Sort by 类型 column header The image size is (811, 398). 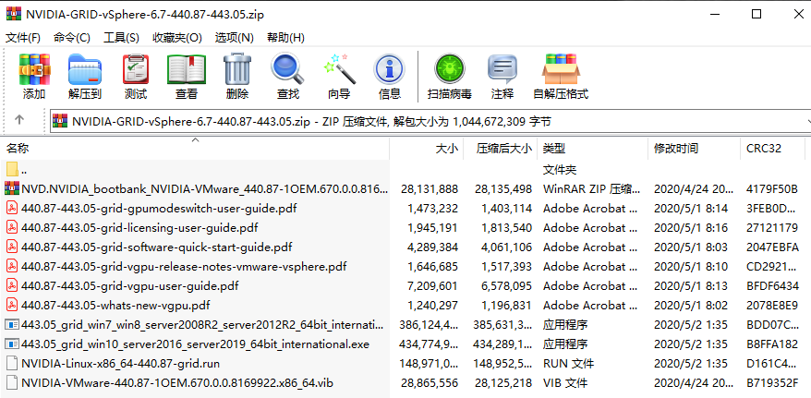[592, 149]
